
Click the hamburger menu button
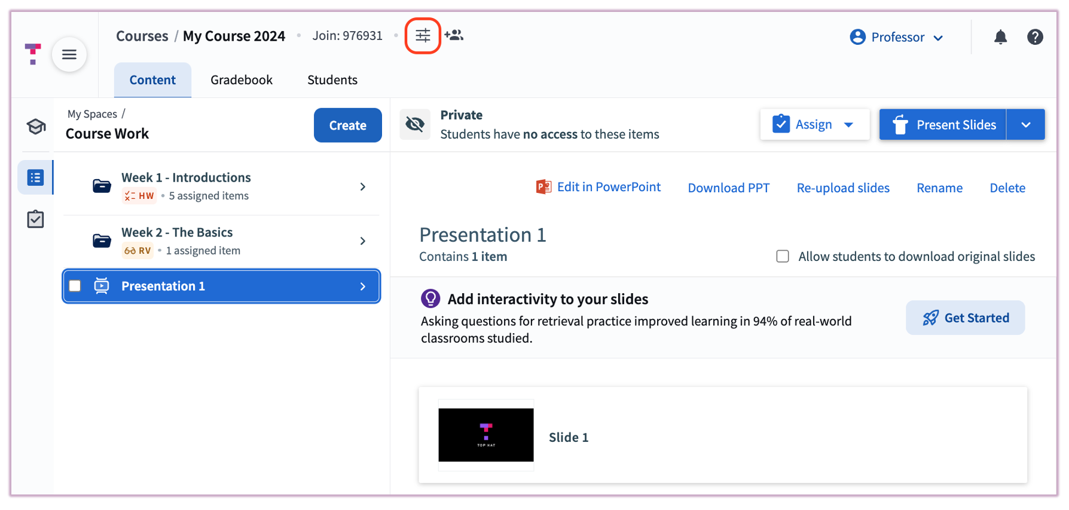[x=69, y=55]
